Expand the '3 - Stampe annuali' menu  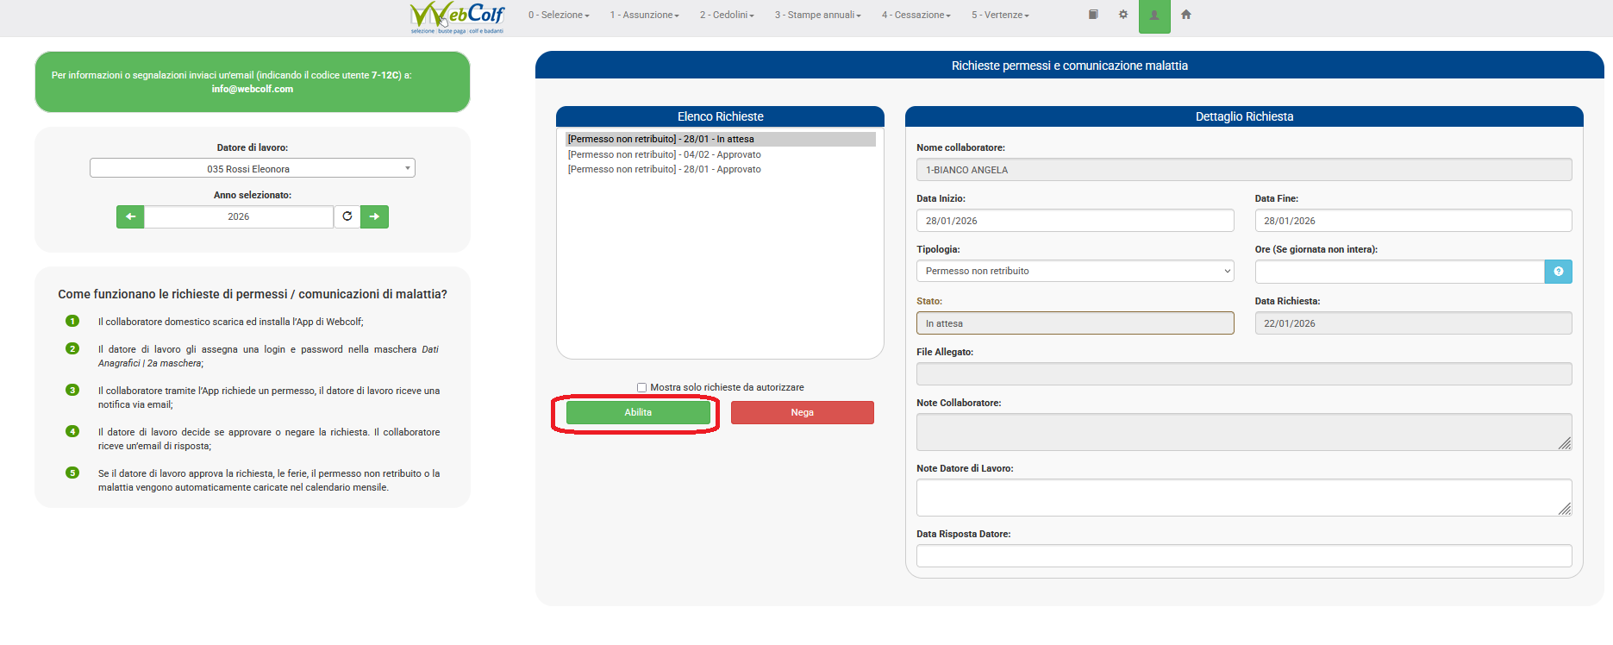(x=817, y=16)
